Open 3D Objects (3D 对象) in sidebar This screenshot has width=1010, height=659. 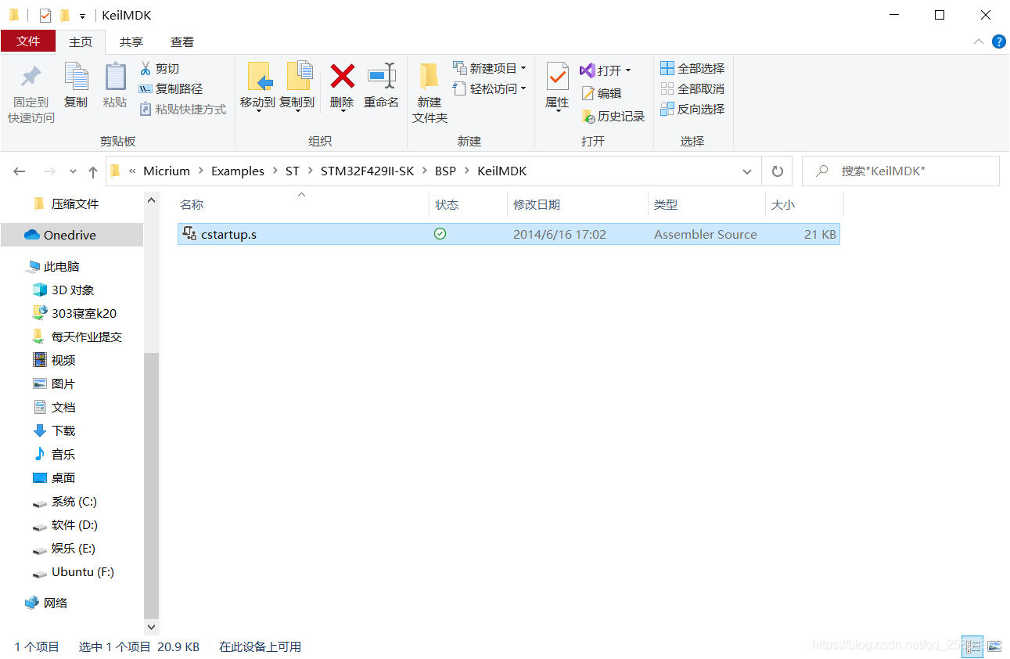coord(72,290)
